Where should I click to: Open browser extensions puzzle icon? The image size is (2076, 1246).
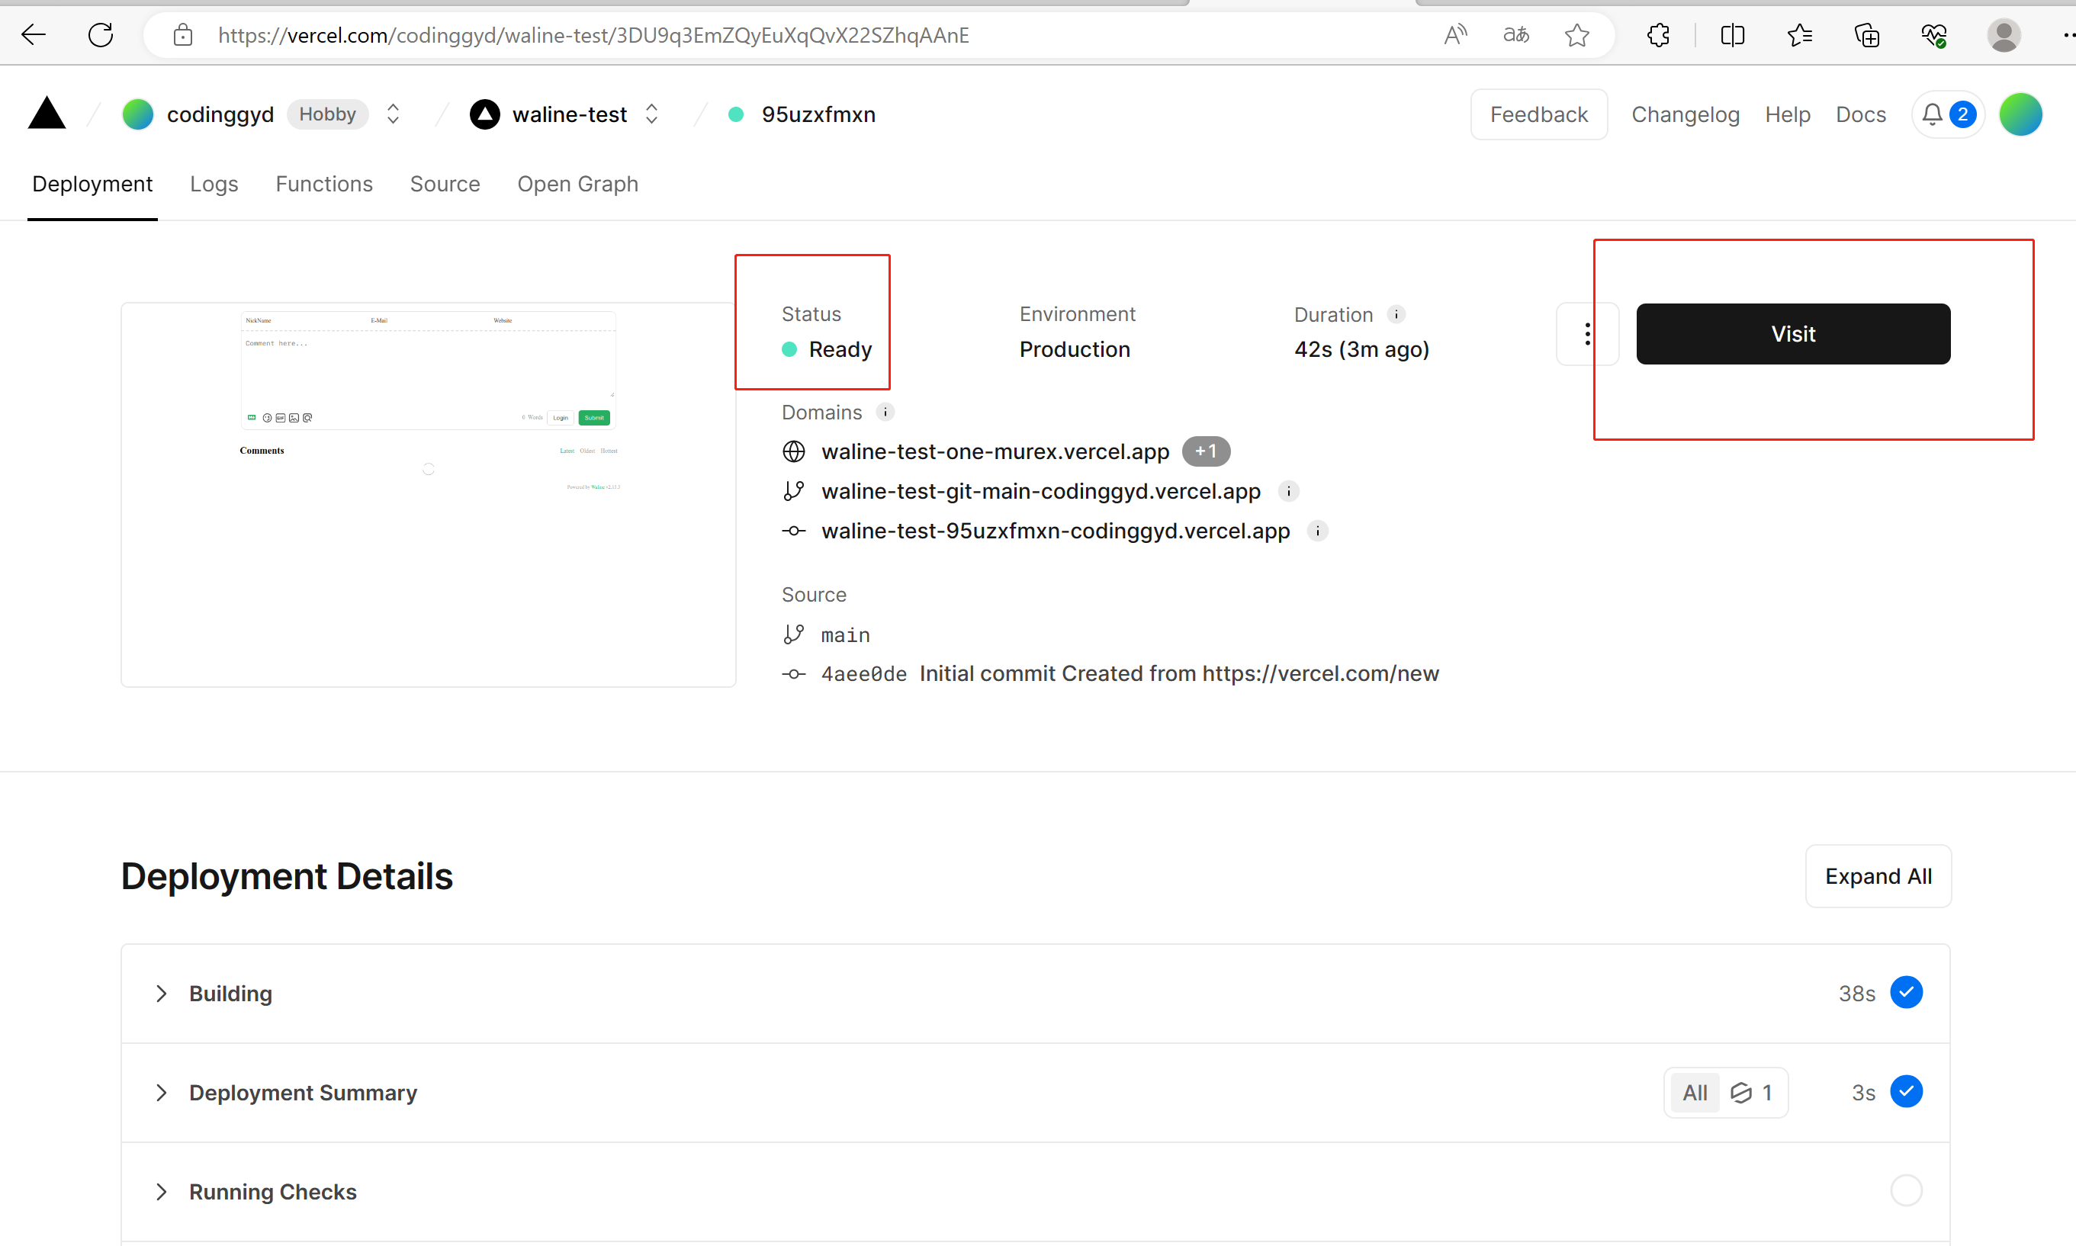(1658, 35)
